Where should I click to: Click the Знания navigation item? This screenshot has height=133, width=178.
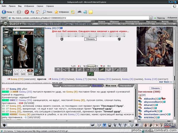101,22
